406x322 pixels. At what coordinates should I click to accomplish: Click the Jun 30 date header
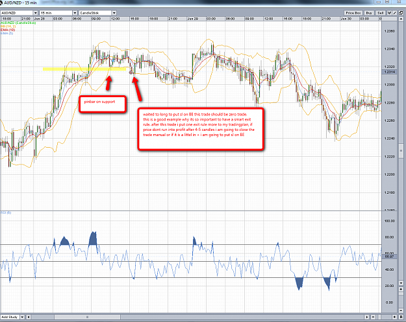click(346, 19)
